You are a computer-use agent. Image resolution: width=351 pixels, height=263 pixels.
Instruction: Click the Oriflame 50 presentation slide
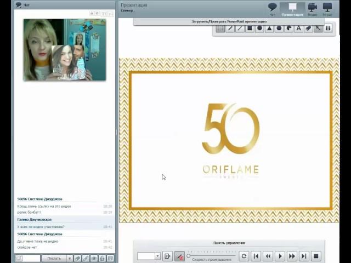229,140
